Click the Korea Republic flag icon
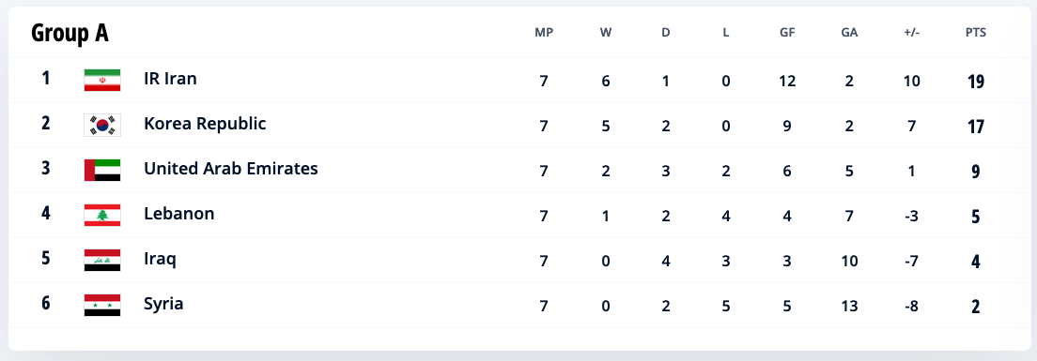This screenshot has width=1037, height=361. [x=101, y=125]
